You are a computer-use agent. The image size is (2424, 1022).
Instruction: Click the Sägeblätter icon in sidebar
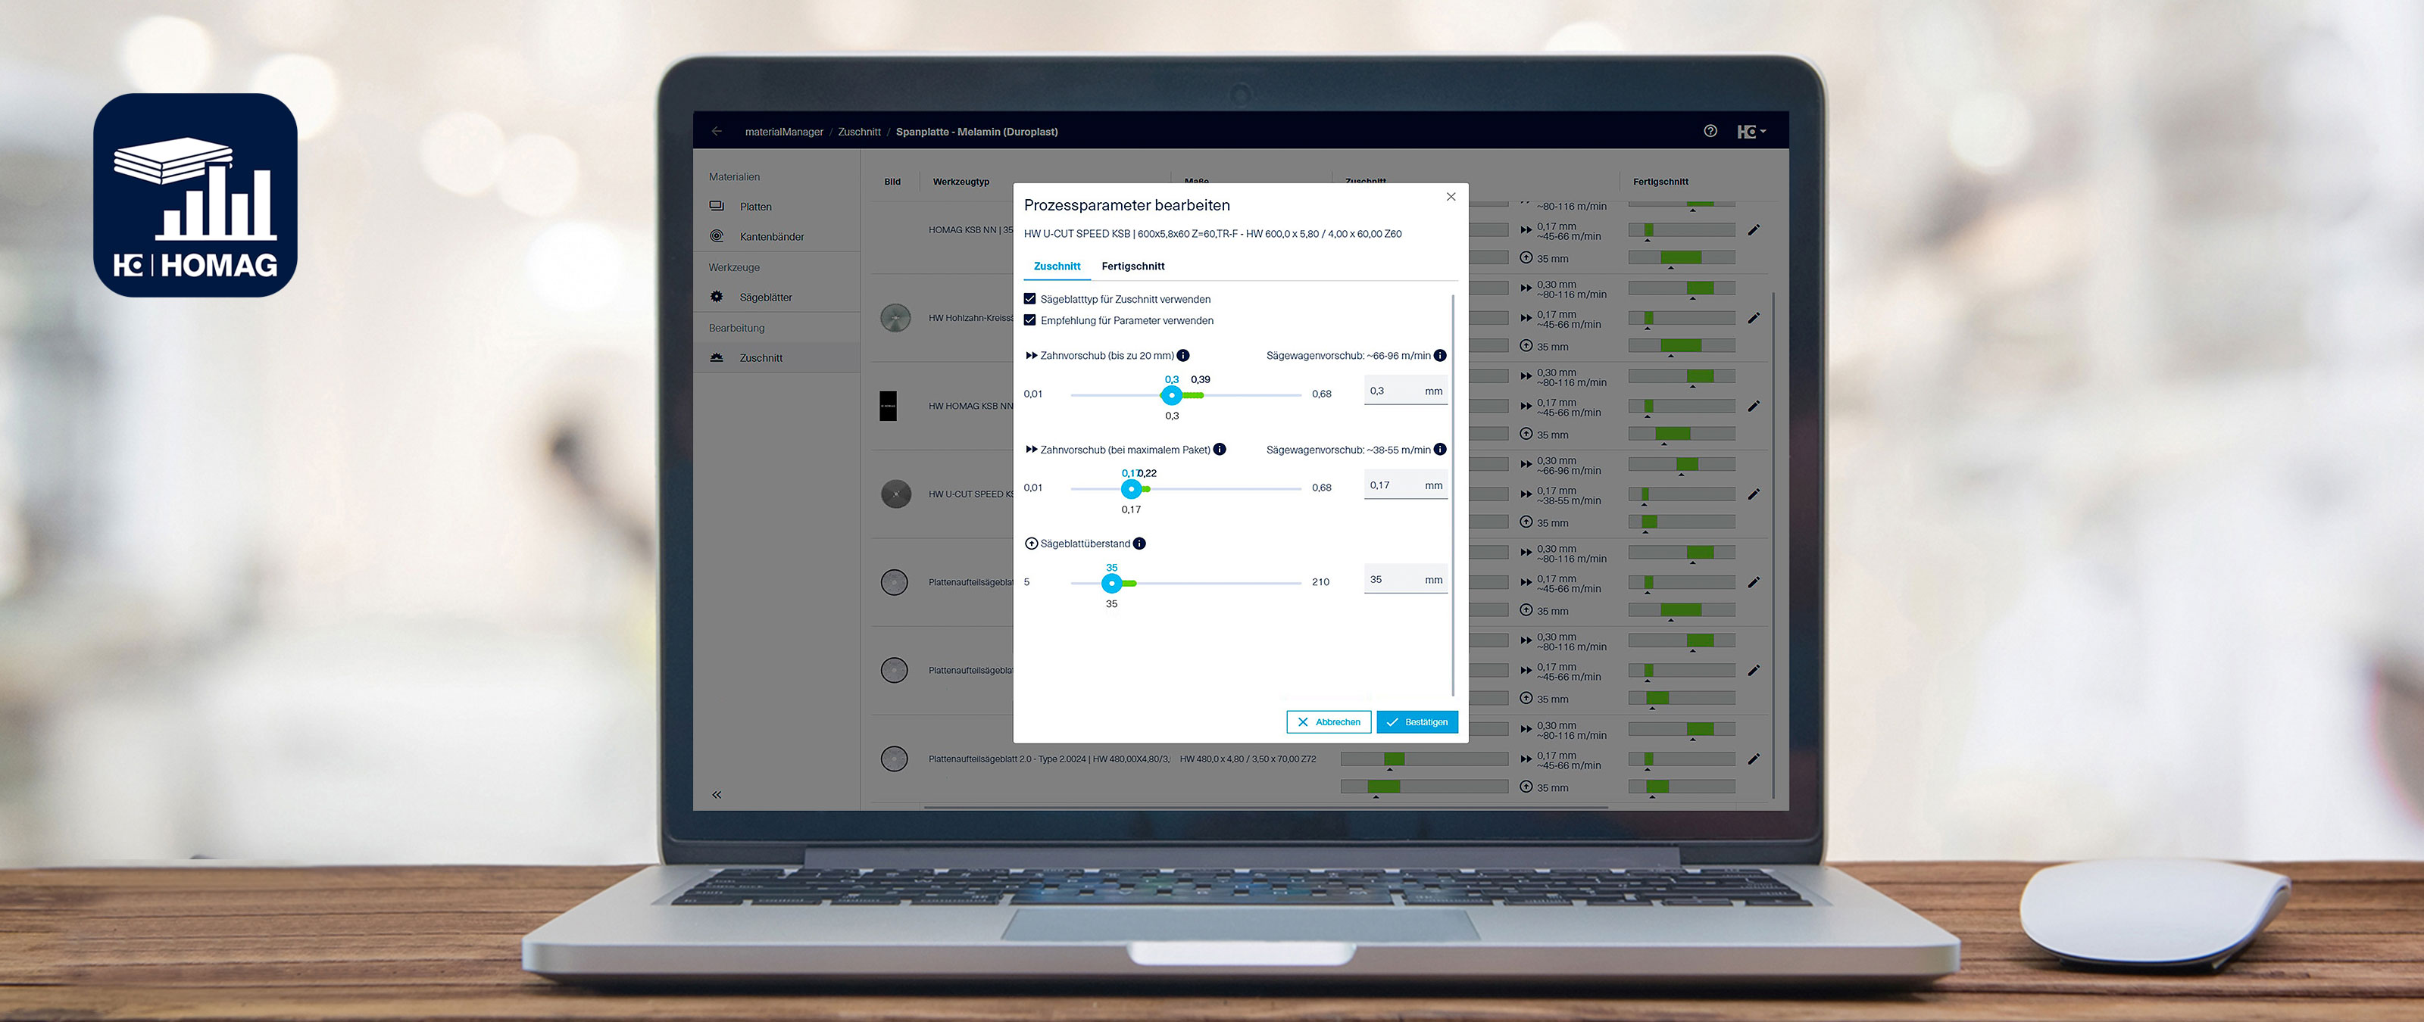click(725, 297)
